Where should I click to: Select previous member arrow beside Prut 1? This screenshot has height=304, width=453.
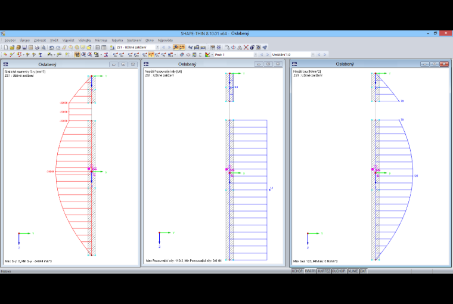pyautogui.click(x=262, y=55)
